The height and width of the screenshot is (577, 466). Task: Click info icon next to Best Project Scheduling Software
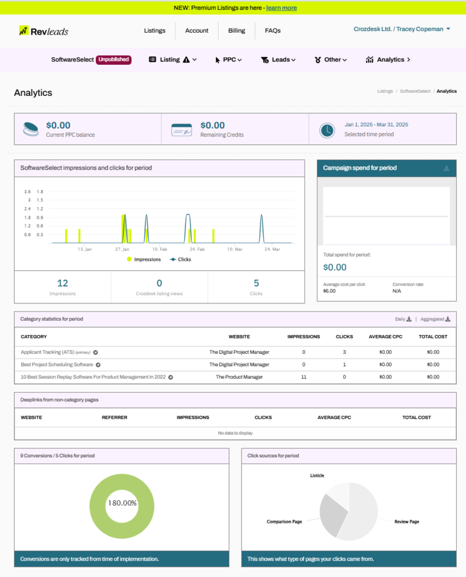(x=98, y=365)
